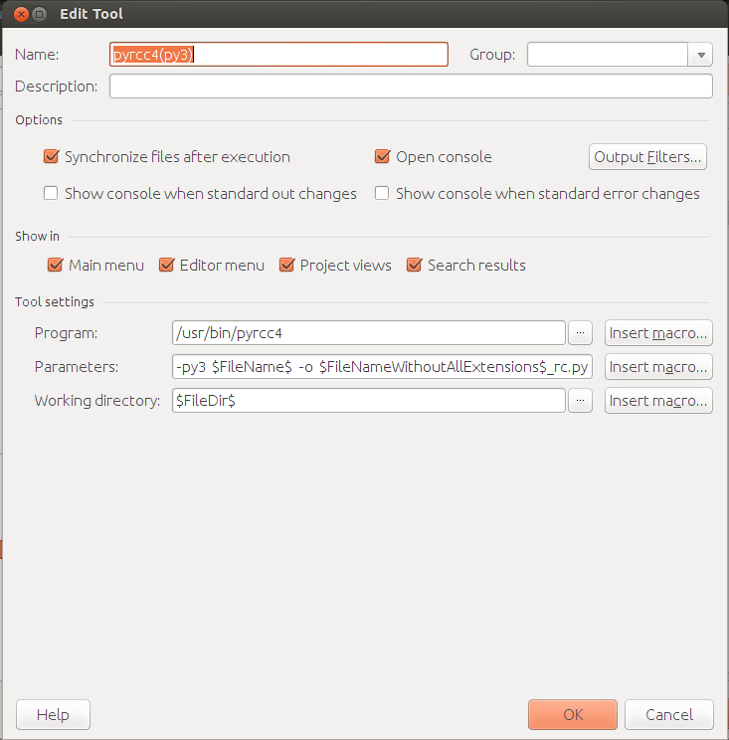Toggle the Search results checkbox

tap(415, 266)
